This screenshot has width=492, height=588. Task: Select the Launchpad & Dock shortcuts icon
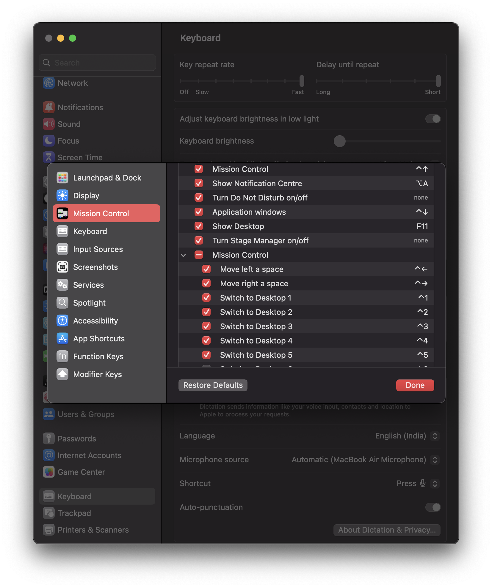point(62,178)
